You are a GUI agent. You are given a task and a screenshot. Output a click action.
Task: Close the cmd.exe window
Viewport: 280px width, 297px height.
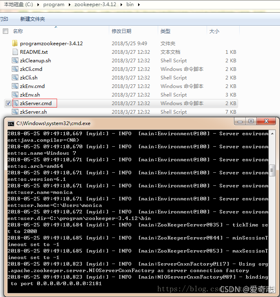266,121
